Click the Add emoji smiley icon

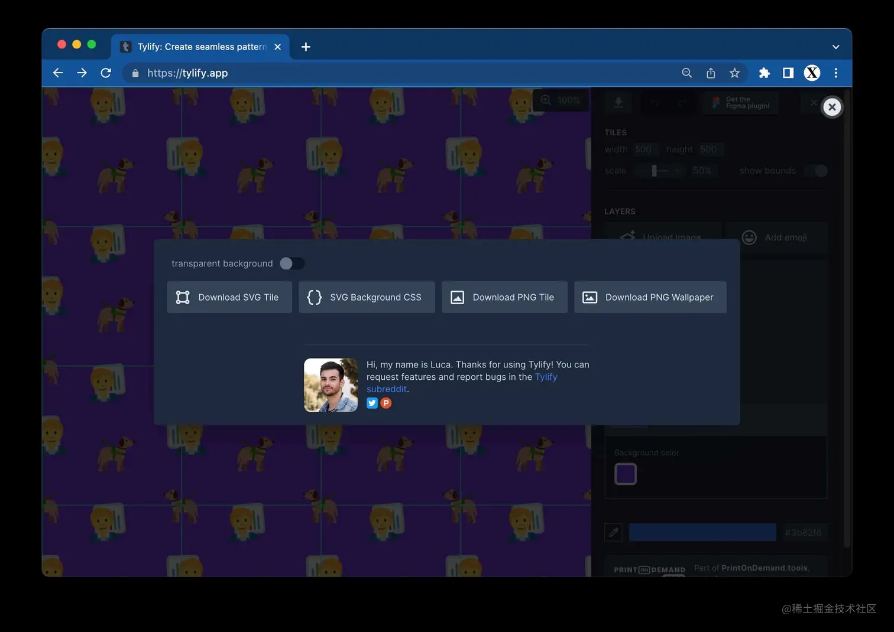pyautogui.click(x=749, y=237)
